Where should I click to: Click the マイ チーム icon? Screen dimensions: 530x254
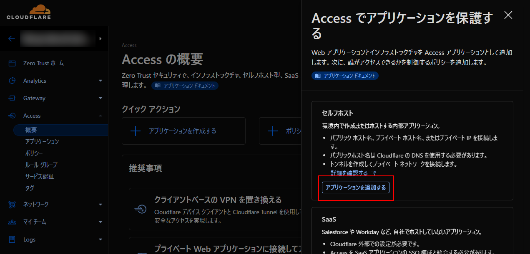[x=12, y=222]
